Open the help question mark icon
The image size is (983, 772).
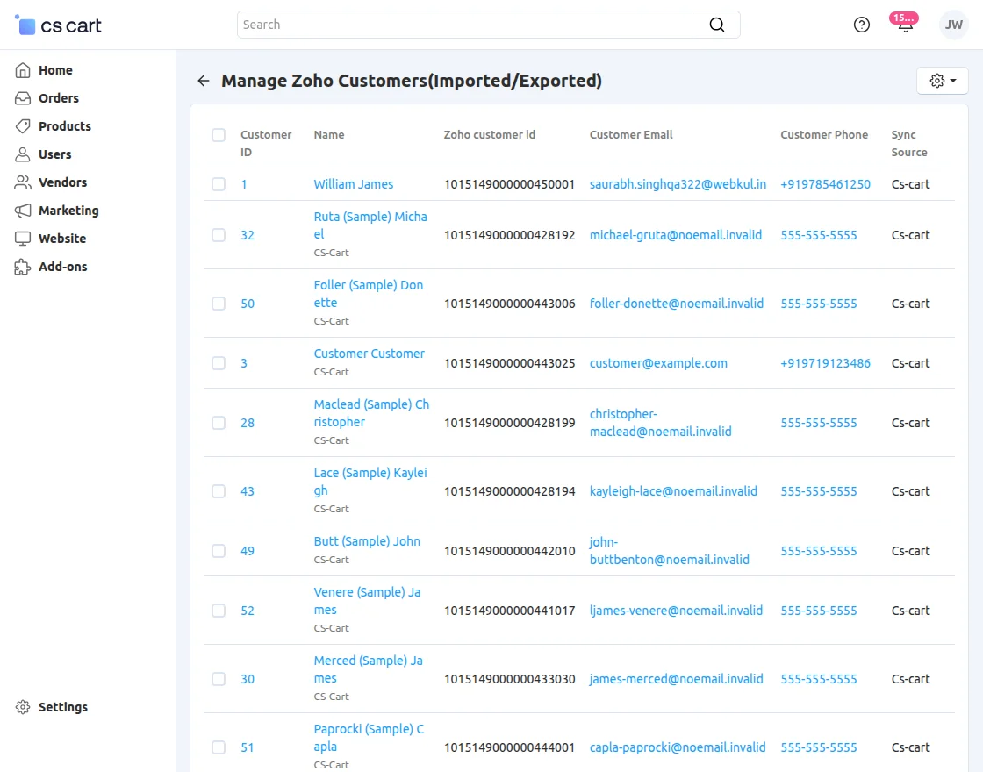861,25
